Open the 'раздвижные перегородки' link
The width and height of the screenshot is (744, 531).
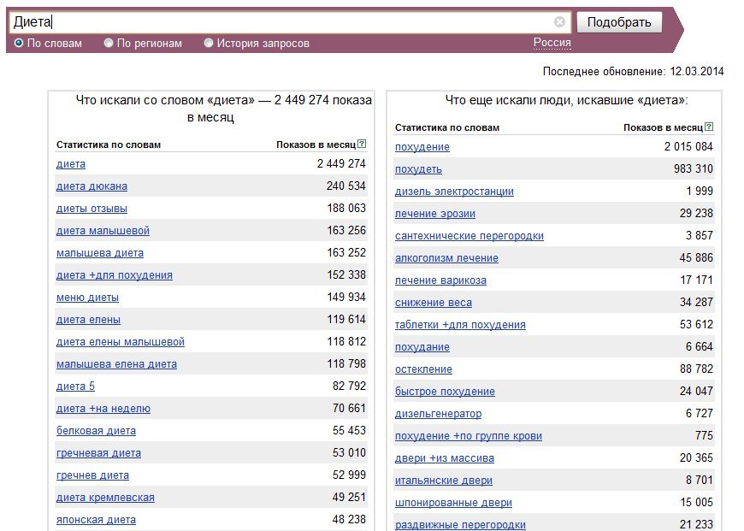[460, 525]
